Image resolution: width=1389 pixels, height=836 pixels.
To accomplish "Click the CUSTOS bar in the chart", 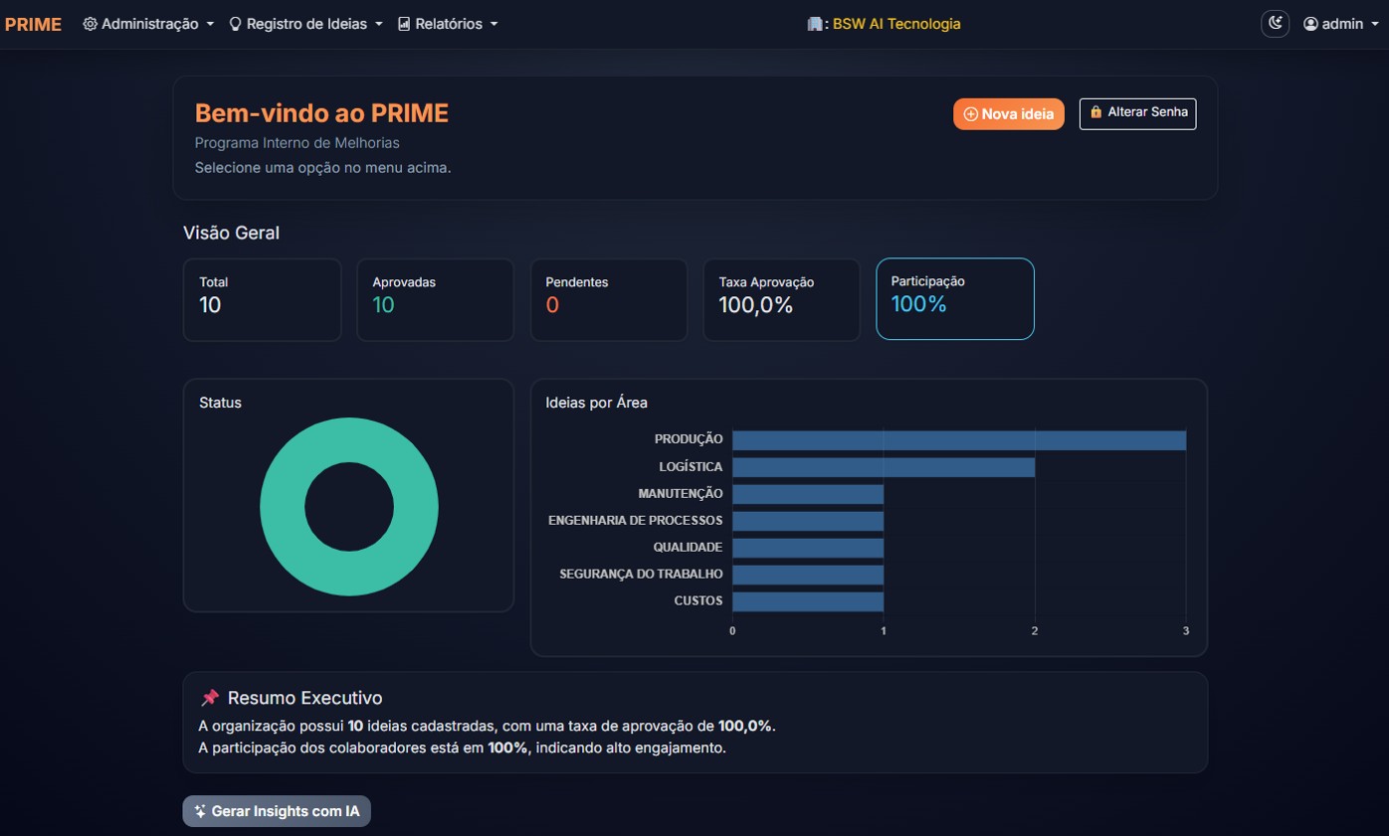I will pyautogui.click(x=808, y=601).
